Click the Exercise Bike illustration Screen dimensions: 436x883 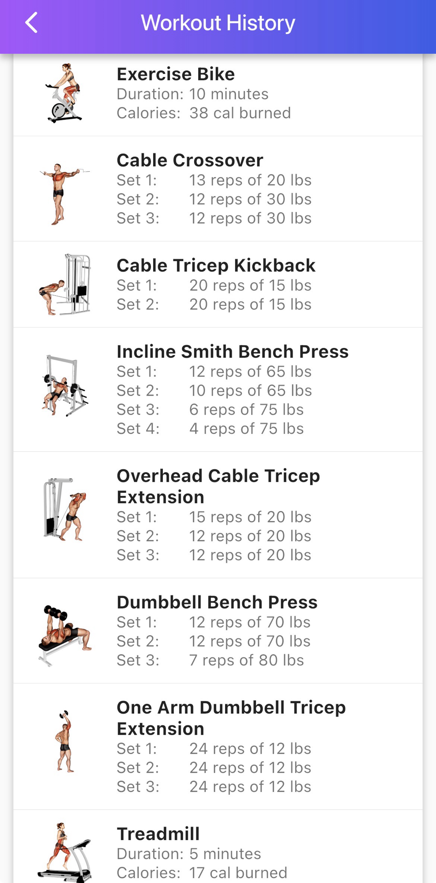tap(64, 93)
